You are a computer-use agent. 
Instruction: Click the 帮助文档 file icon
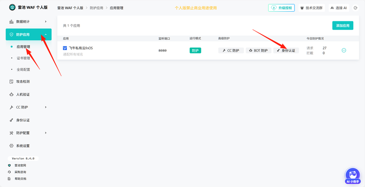click(9, 179)
